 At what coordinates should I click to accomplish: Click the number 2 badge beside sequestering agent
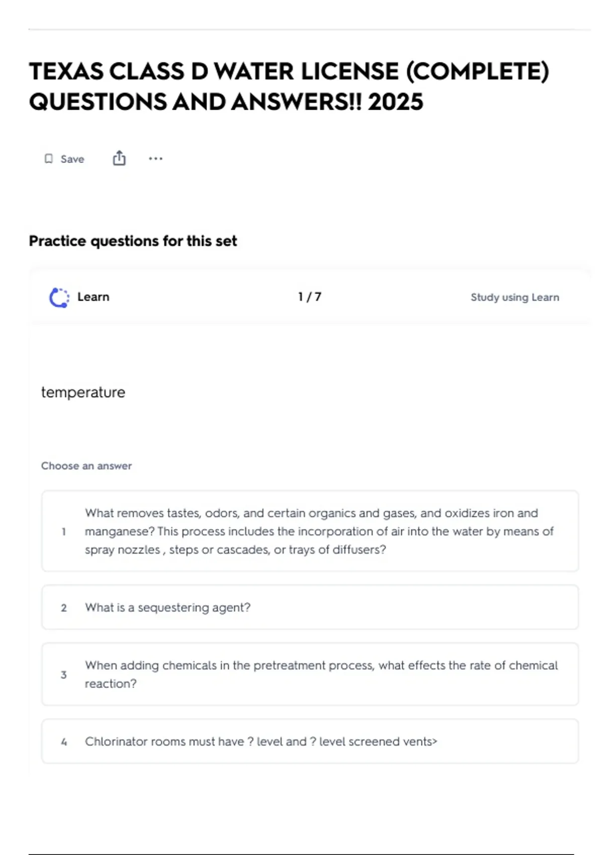click(x=64, y=608)
